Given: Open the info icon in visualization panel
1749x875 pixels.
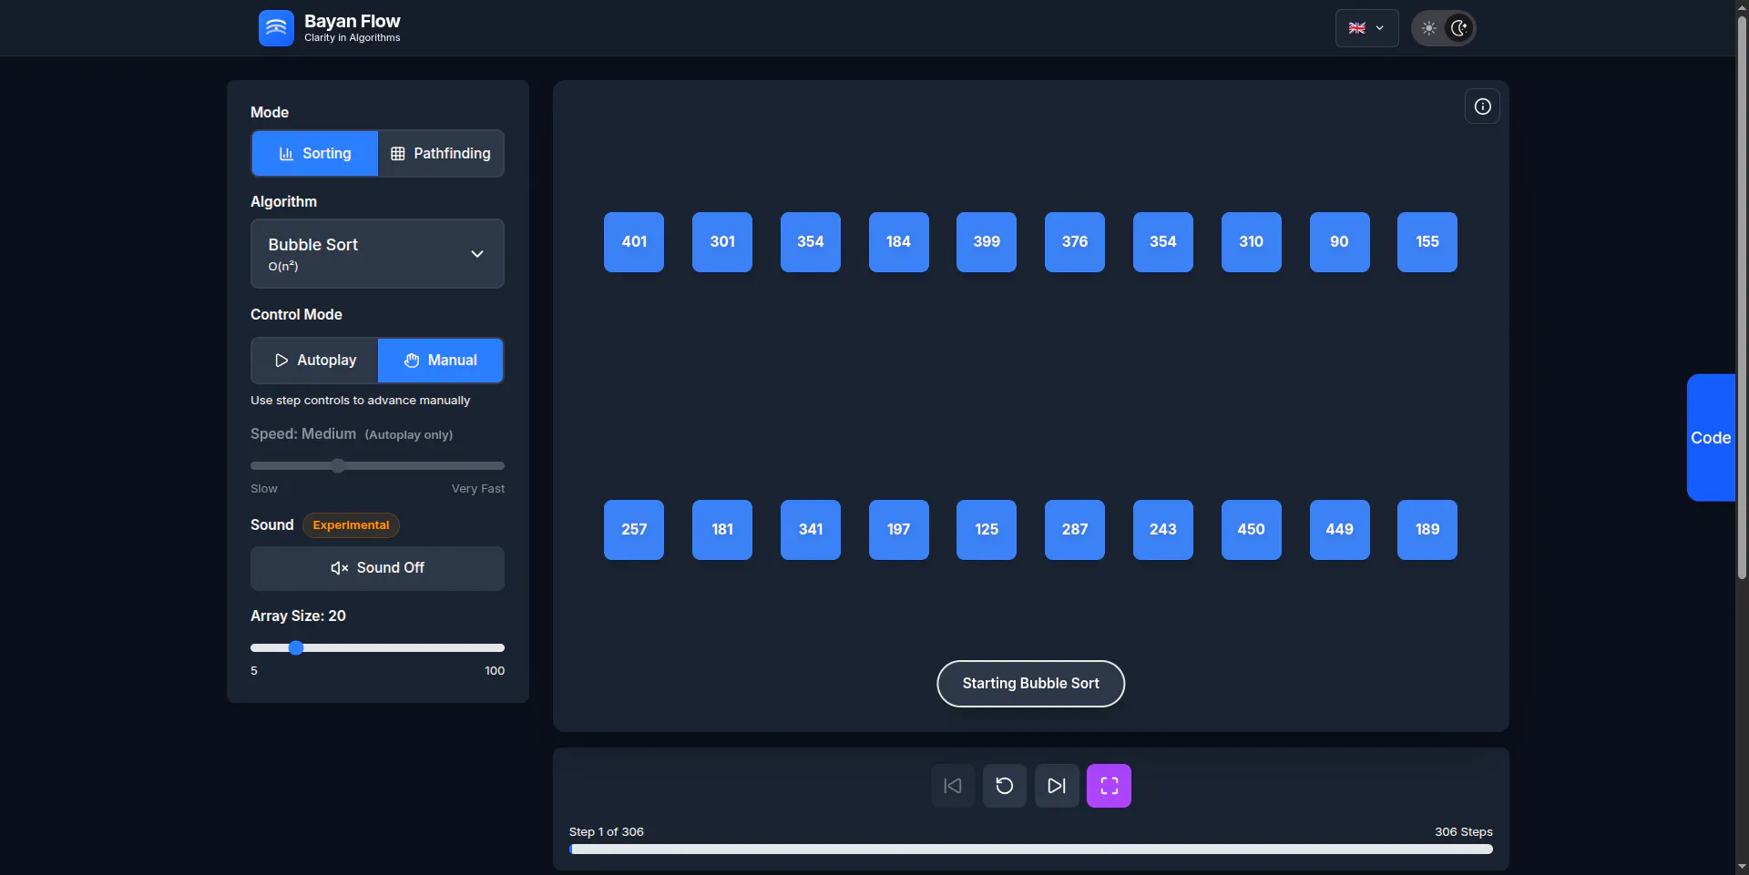Looking at the screenshot, I should tap(1482, 107).
